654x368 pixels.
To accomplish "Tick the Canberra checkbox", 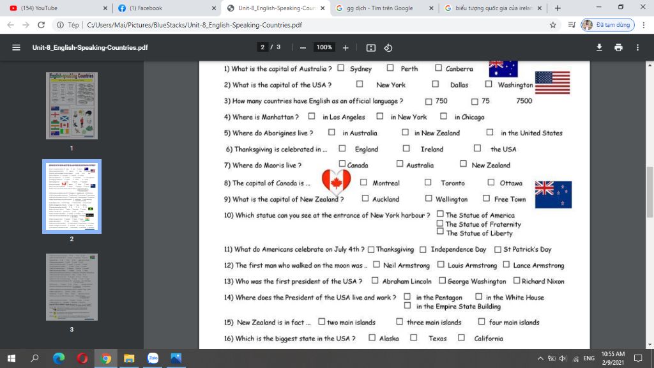I will point(438,68).
